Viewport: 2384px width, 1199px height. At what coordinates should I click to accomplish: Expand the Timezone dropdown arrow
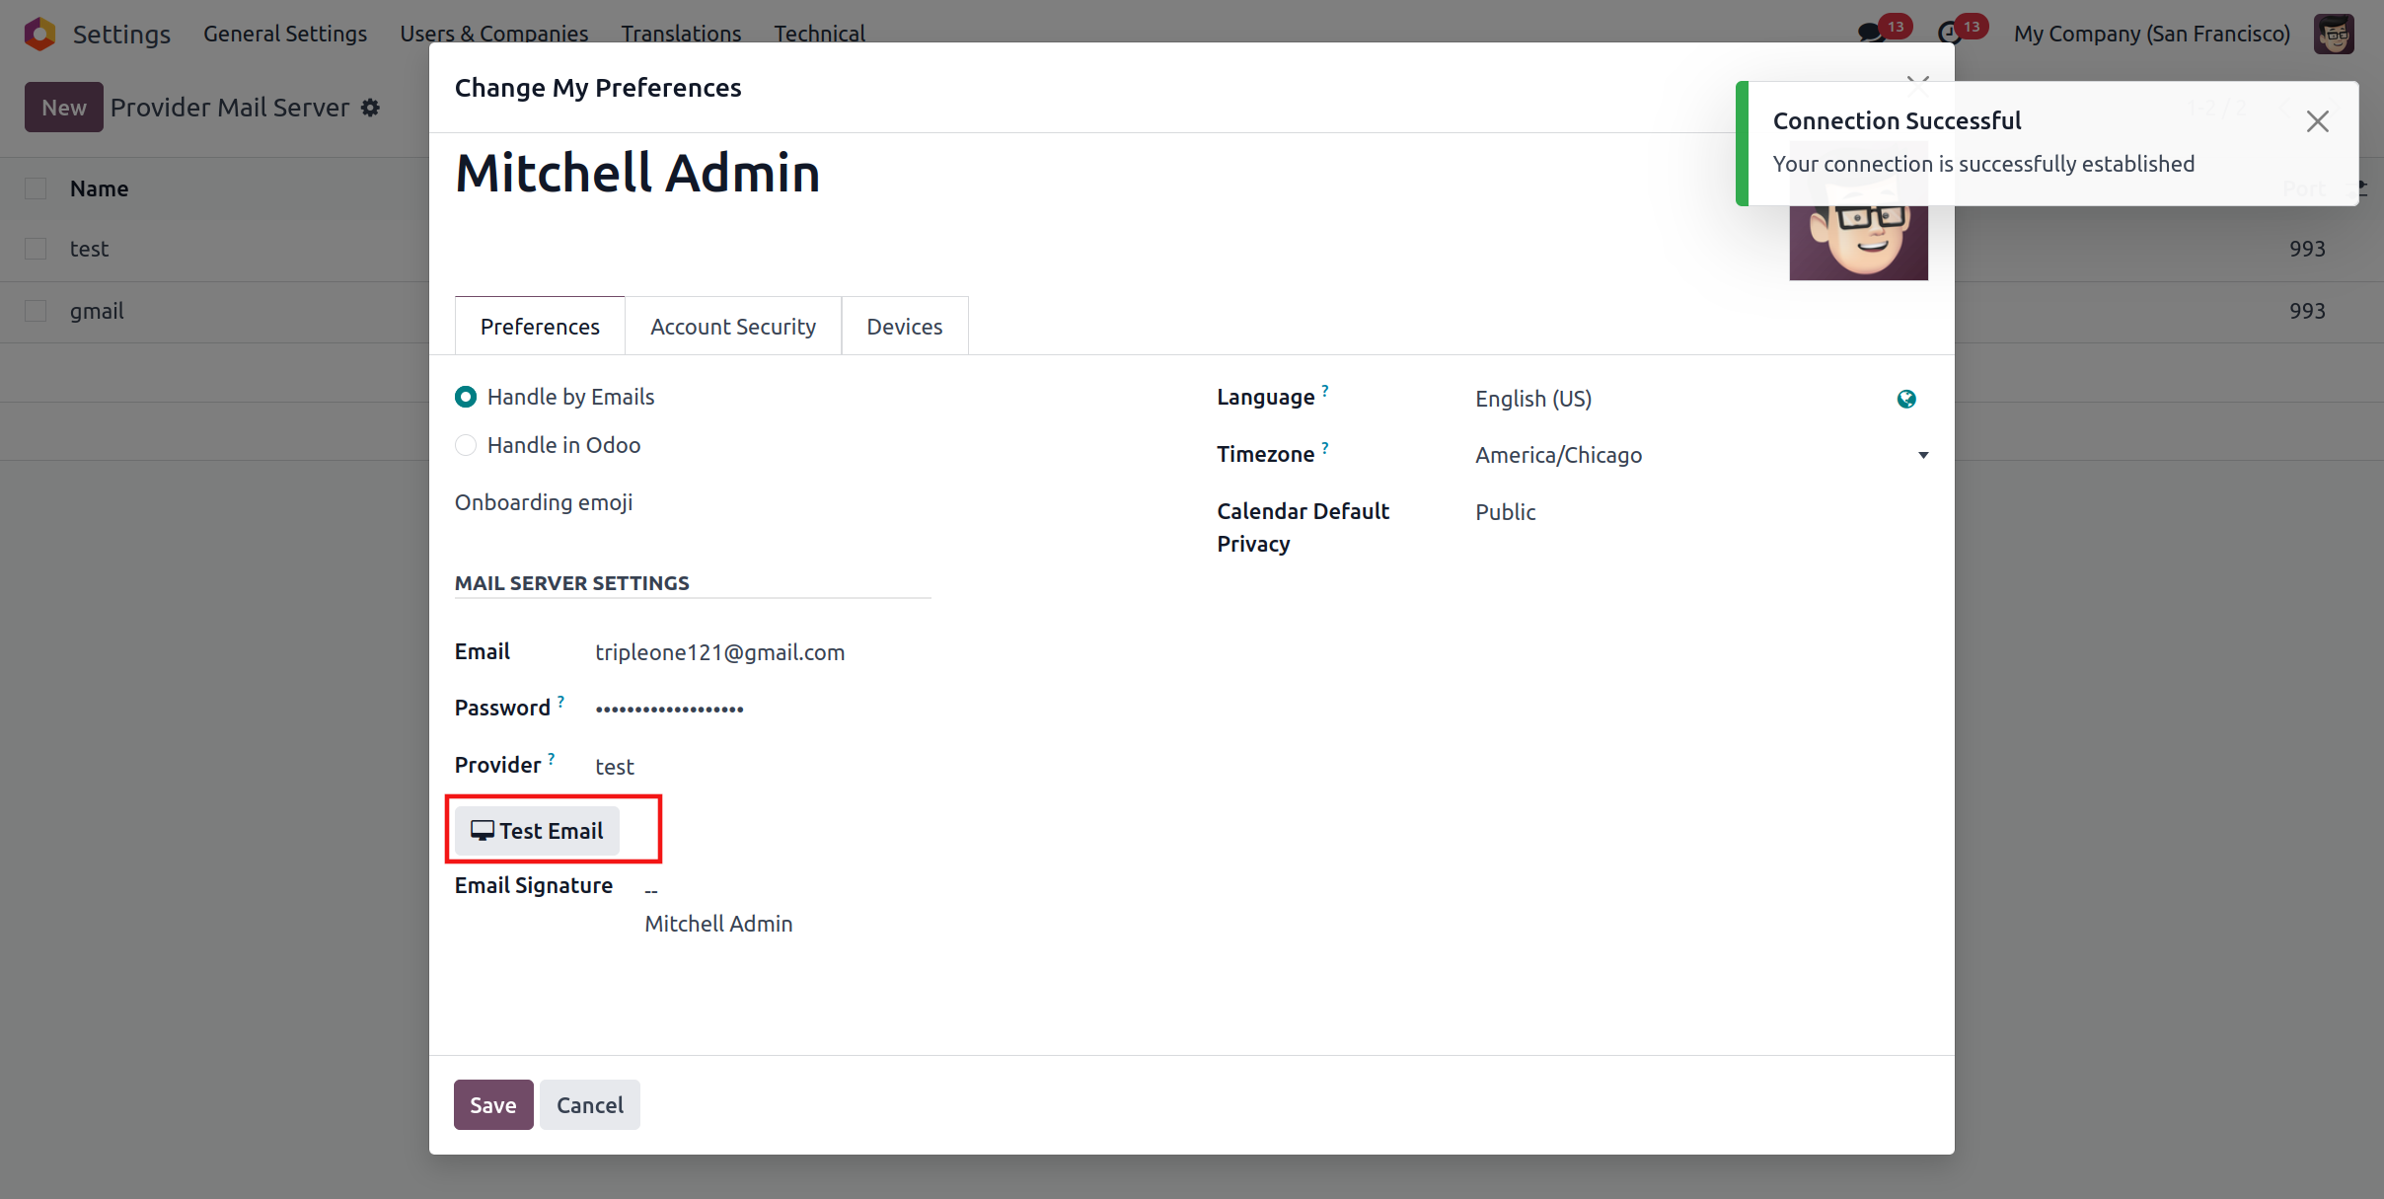click(x=1922, y=455)
